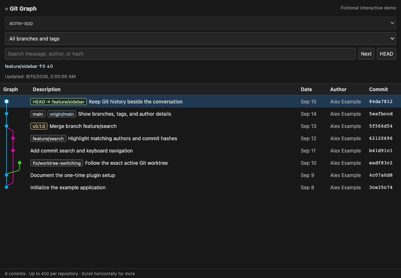The height and width of the screenshot is (278, 401).
Task: Click Alex Example author in Sep 12 row
Action: 345,139
